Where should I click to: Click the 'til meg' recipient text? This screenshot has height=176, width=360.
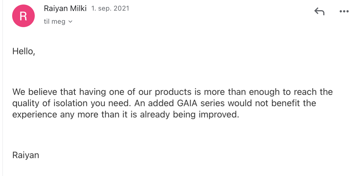point(55,21)
